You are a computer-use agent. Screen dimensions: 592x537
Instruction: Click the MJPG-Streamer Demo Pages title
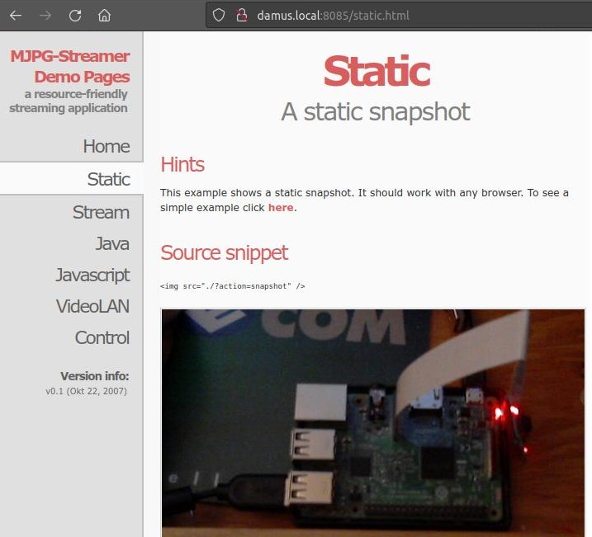click(70, 67)
